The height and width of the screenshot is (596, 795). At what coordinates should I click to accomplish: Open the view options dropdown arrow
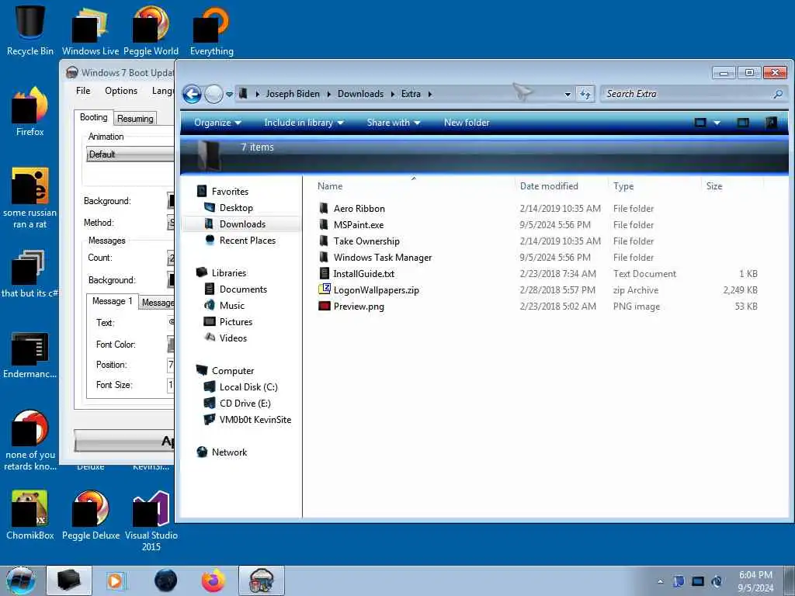coord(717,123)
